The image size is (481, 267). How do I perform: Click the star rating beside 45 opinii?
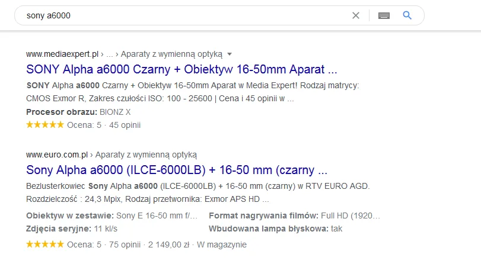(x=45, y=125)
